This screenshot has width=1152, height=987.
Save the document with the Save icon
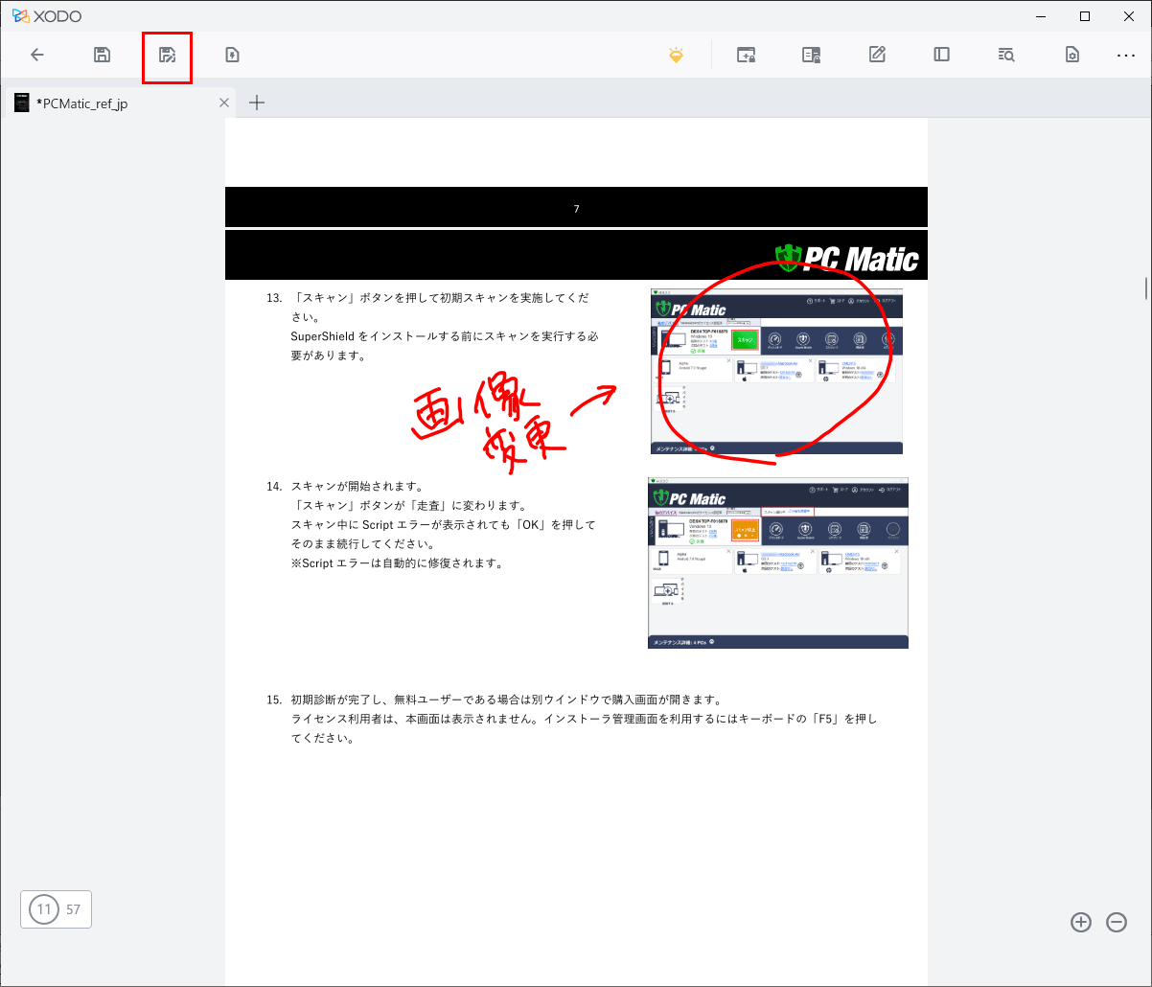point(102,56)
